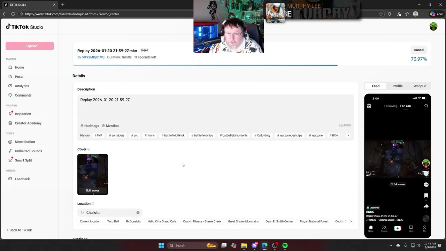Click Inbox icon in phone preview
Image resolution: width=446 pixels, height=251 pixels.
pyautogui.click(x=411, y=228)
